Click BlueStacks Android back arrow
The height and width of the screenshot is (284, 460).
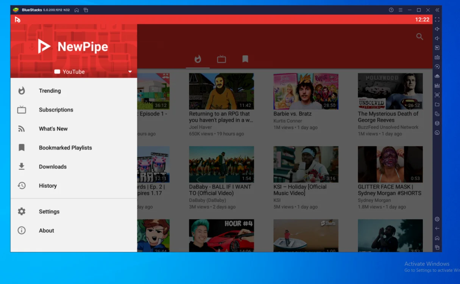(437, 228)
